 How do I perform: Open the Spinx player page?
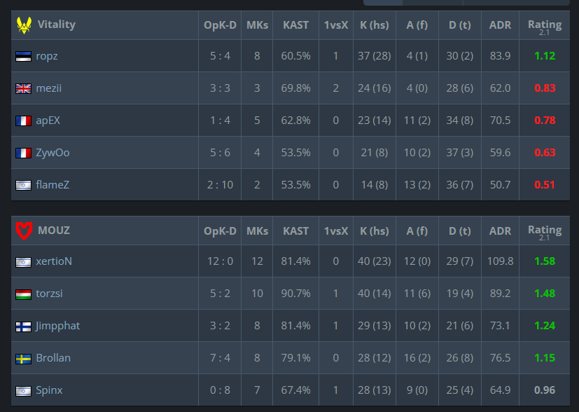pyautogui.click(x=49, y=390)
